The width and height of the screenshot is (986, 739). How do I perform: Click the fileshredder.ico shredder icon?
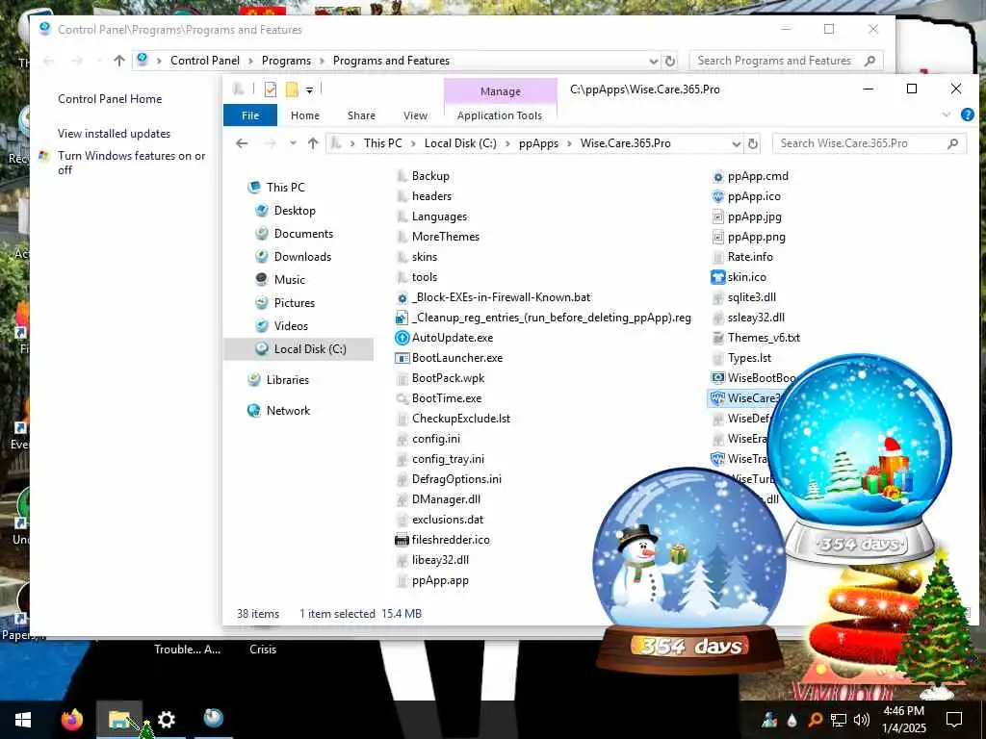402,540
